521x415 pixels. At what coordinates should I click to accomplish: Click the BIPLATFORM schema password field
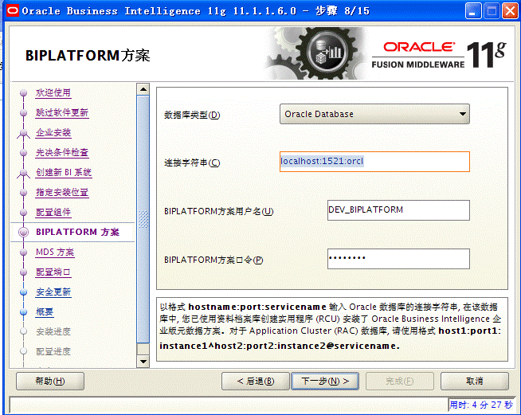(x=398, y=259)
